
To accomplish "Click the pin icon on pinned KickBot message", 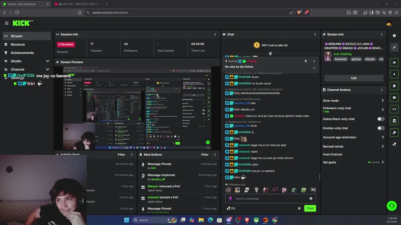I will (x=306, y=61).
